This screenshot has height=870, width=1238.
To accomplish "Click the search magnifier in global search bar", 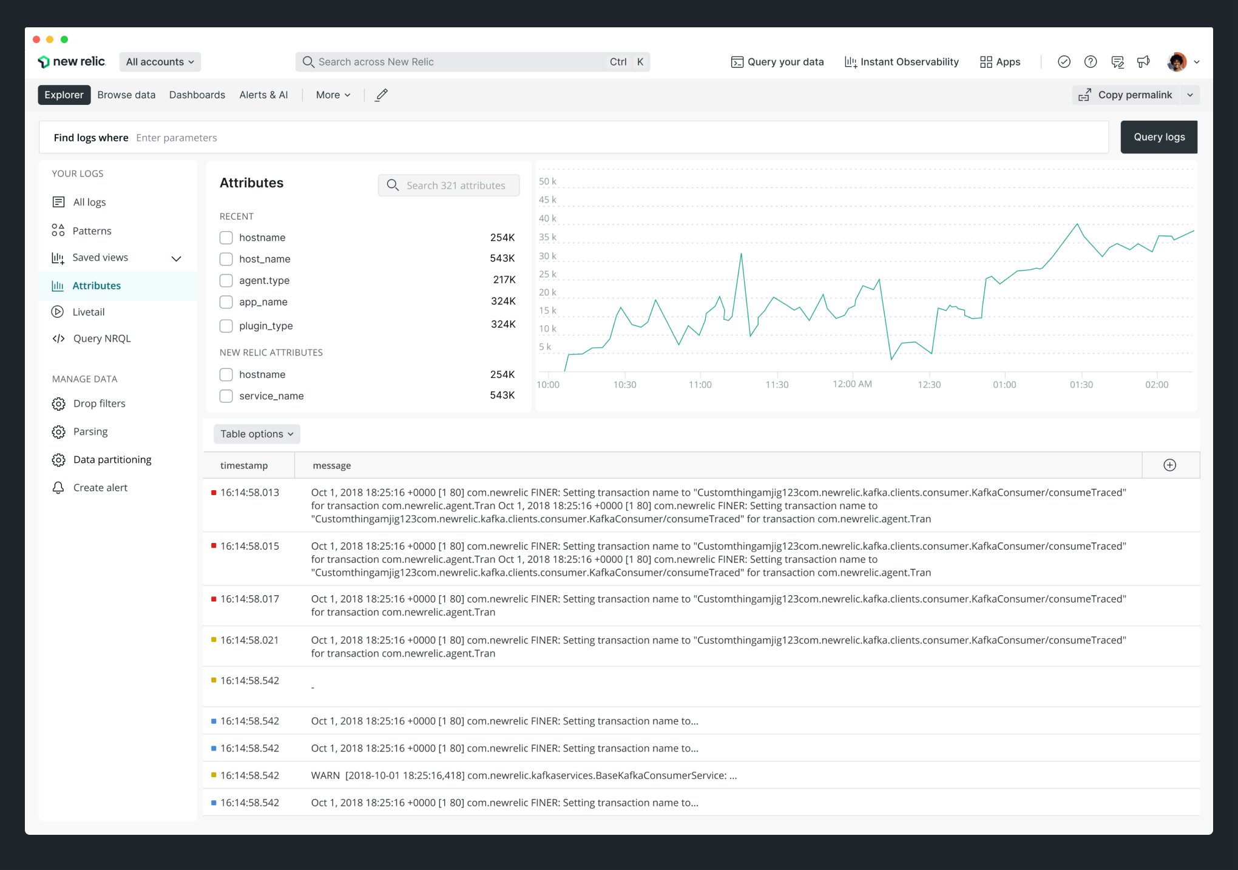I will click(308, 62).
